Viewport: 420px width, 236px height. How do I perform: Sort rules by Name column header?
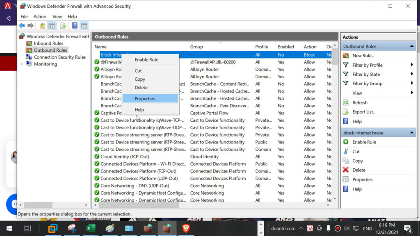(x=140, y=47)
